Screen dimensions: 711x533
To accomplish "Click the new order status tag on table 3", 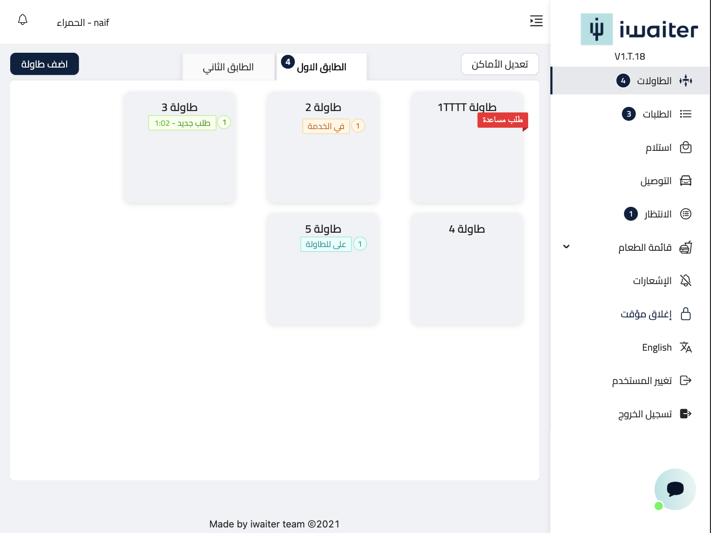I will [x=182, y=123].
